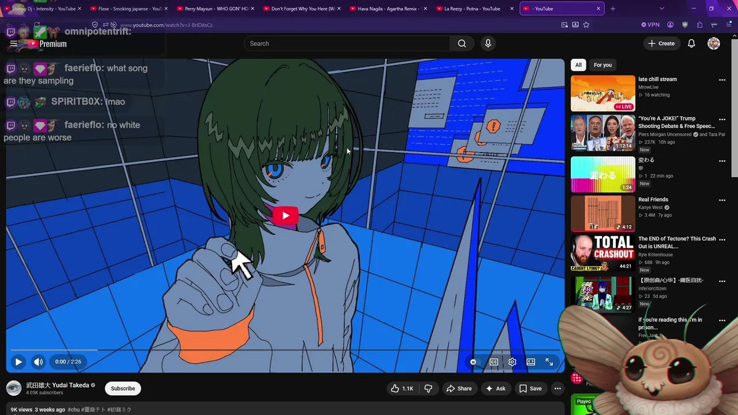Open the account avatar menu
This screenshot has width=738, height=415.
[x=714, y=44]
